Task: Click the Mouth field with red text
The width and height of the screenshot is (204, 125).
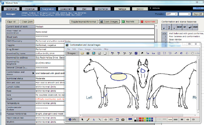Action: click(50, 99)
